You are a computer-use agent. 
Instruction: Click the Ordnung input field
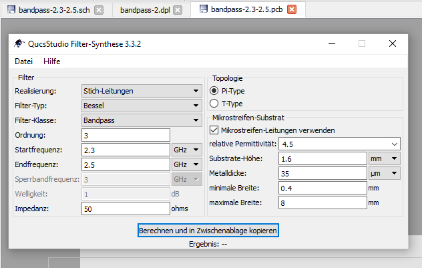pos(126,135)
